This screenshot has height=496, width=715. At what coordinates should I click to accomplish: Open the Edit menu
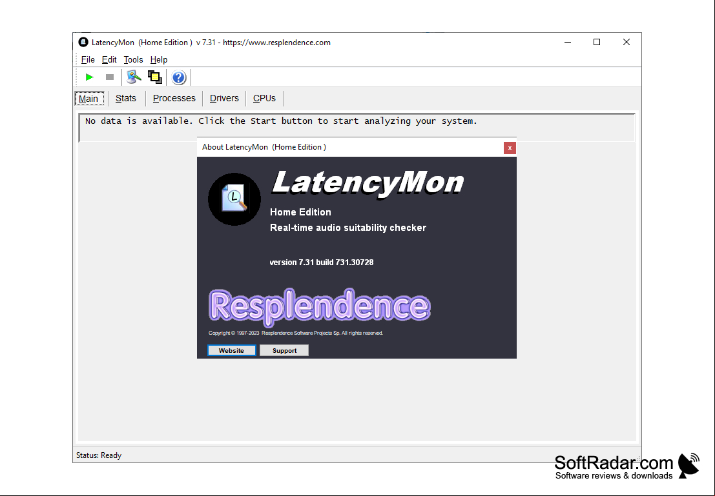[x=109, y=60]
